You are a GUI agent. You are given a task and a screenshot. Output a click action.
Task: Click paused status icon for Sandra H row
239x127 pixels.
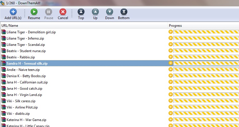[171, 63]
